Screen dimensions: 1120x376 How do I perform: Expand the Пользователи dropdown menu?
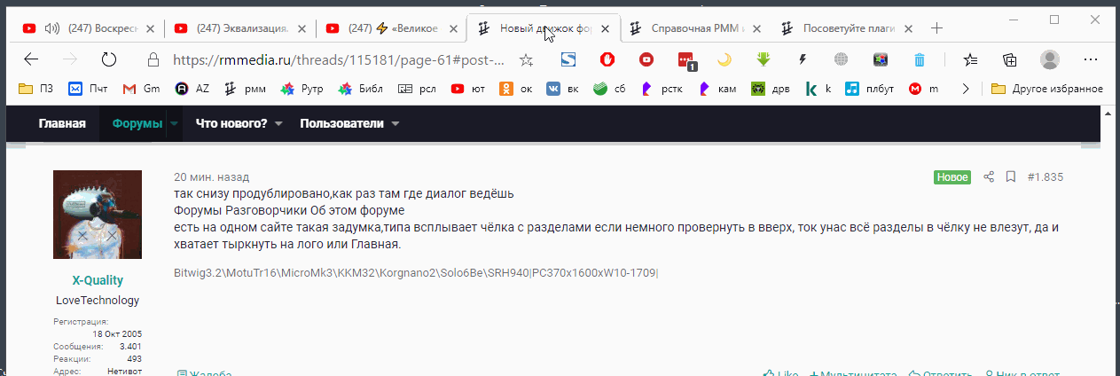point(395,123)
